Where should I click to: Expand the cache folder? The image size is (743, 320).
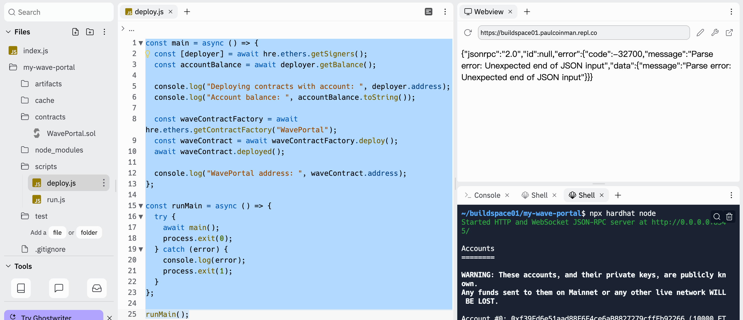38,100
